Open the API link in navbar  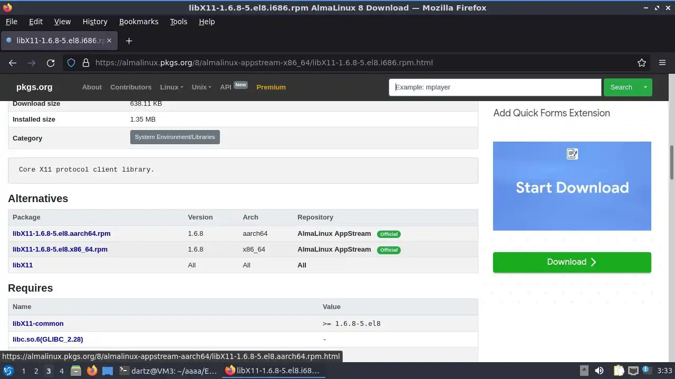226,87
